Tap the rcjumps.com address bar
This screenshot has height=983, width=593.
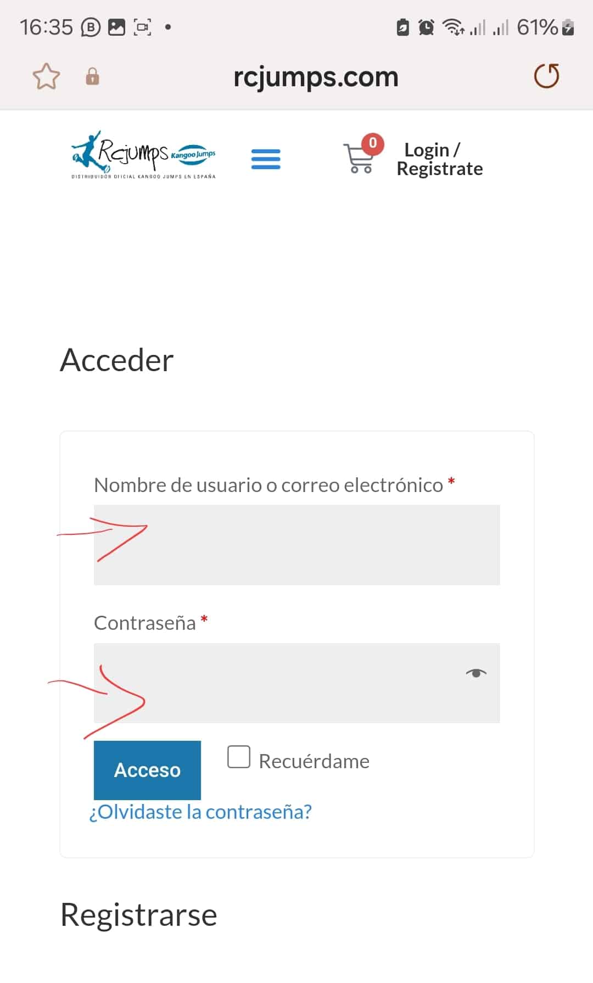pyautogui.click(x=316, y=77)
